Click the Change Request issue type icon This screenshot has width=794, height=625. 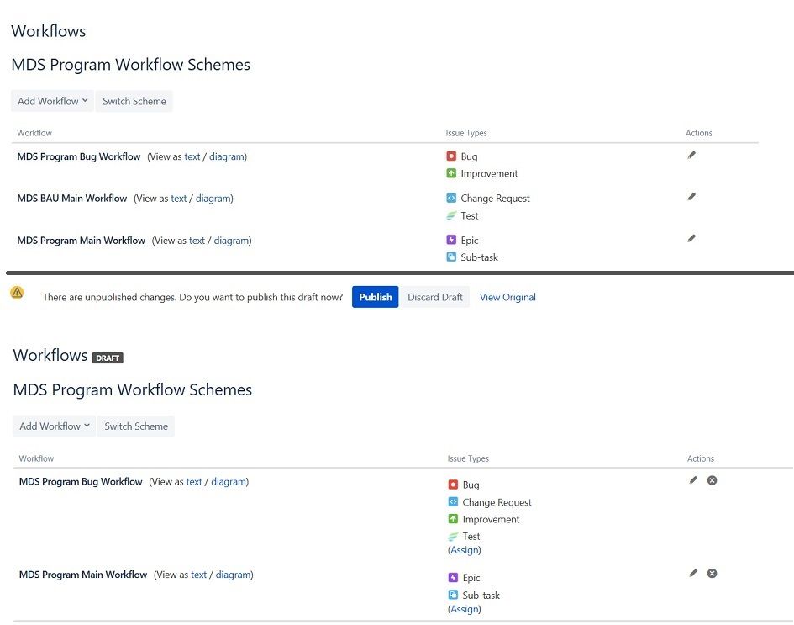tap(452, 198)
